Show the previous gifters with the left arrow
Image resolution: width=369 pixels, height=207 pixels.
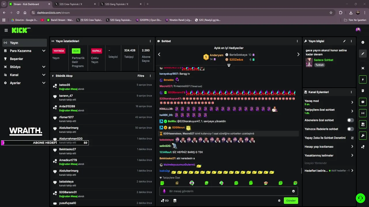[x=159, y=54]
